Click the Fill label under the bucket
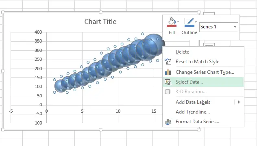257x146 pixels. [172, 32]
